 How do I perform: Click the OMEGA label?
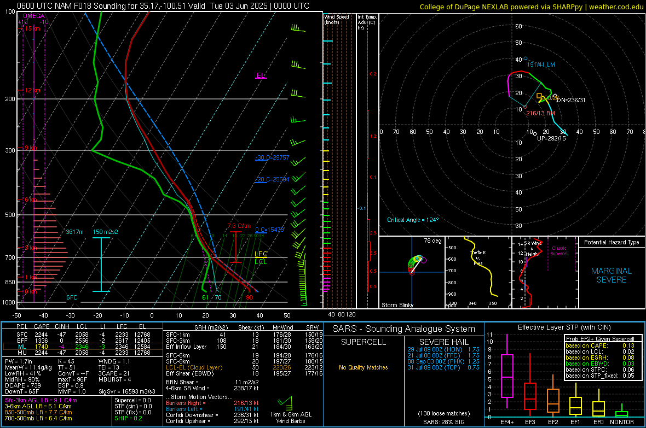coord(34,16)
